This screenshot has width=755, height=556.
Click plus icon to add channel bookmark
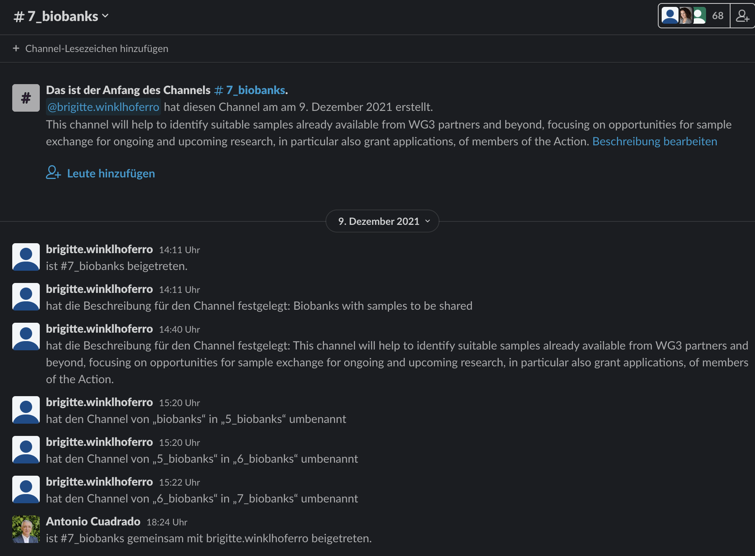(x=16, y=49)
